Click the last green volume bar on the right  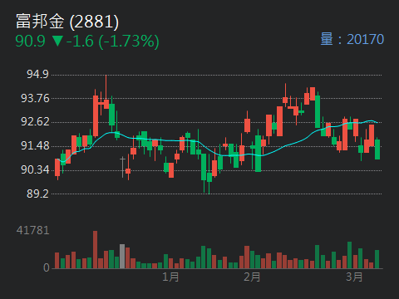pos(377,259)
